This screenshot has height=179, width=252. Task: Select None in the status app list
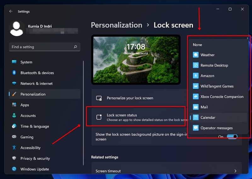(218, 45)
